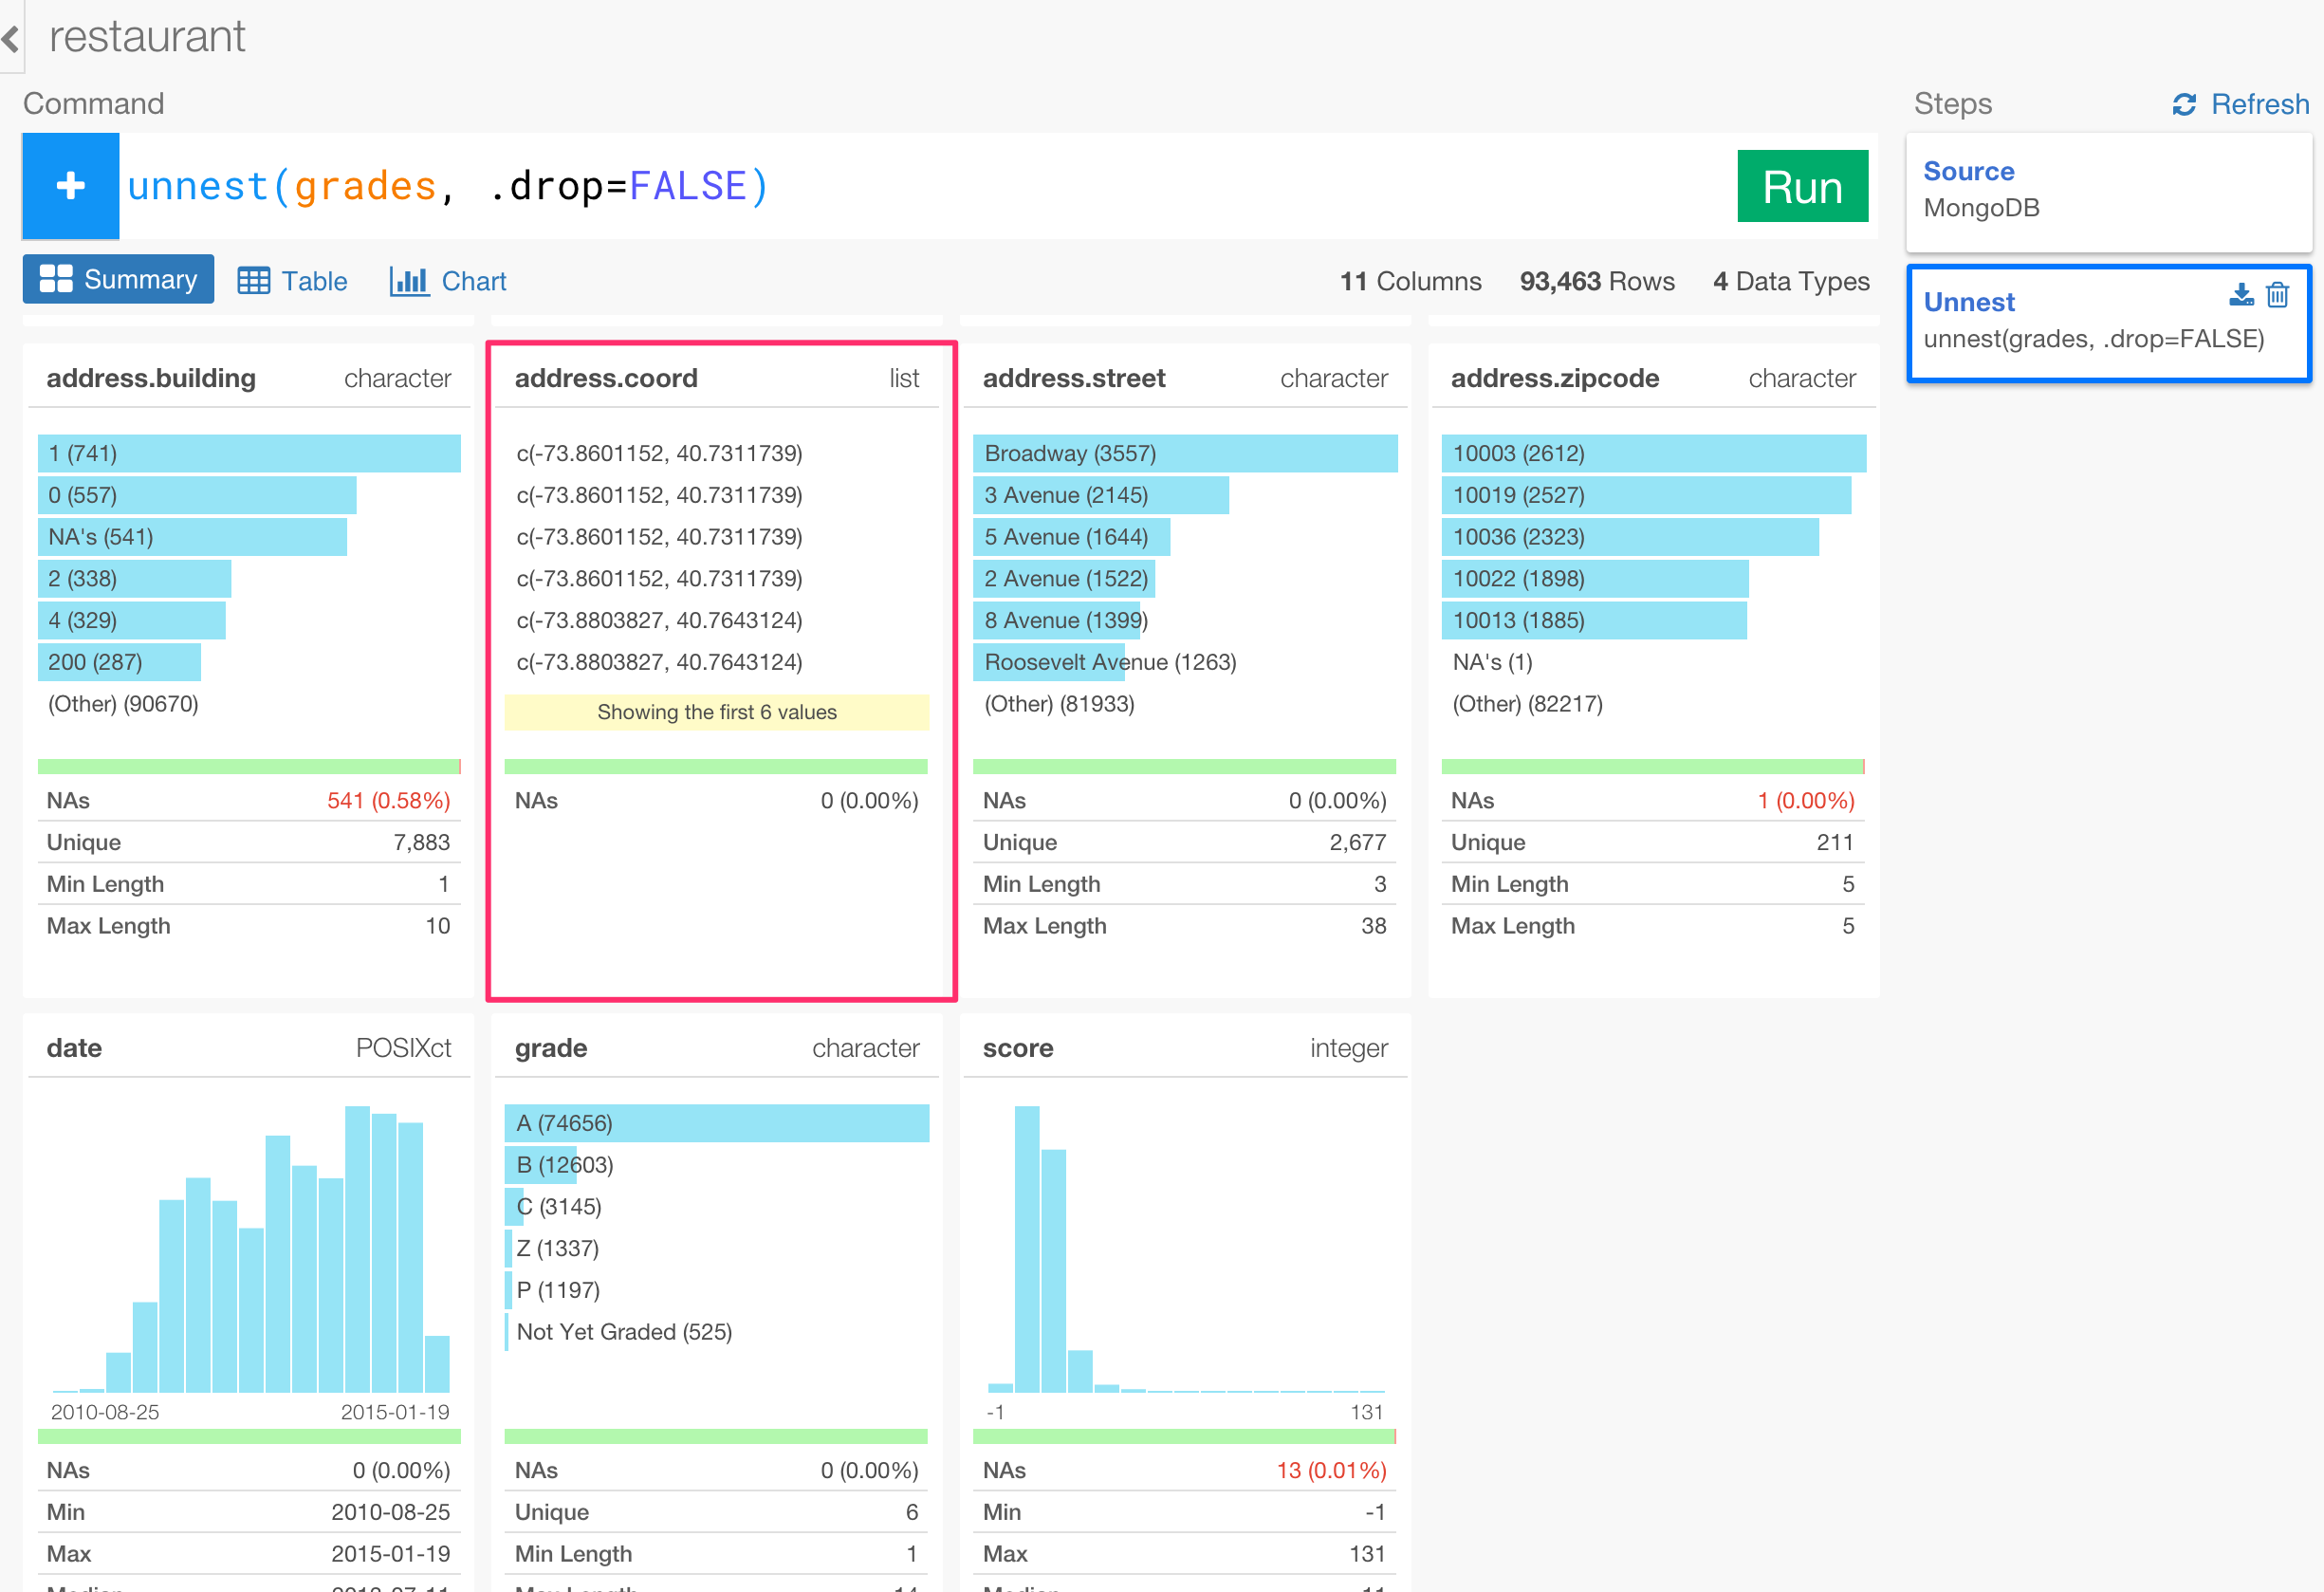Click the 11 Columns count

point(1410,281)
